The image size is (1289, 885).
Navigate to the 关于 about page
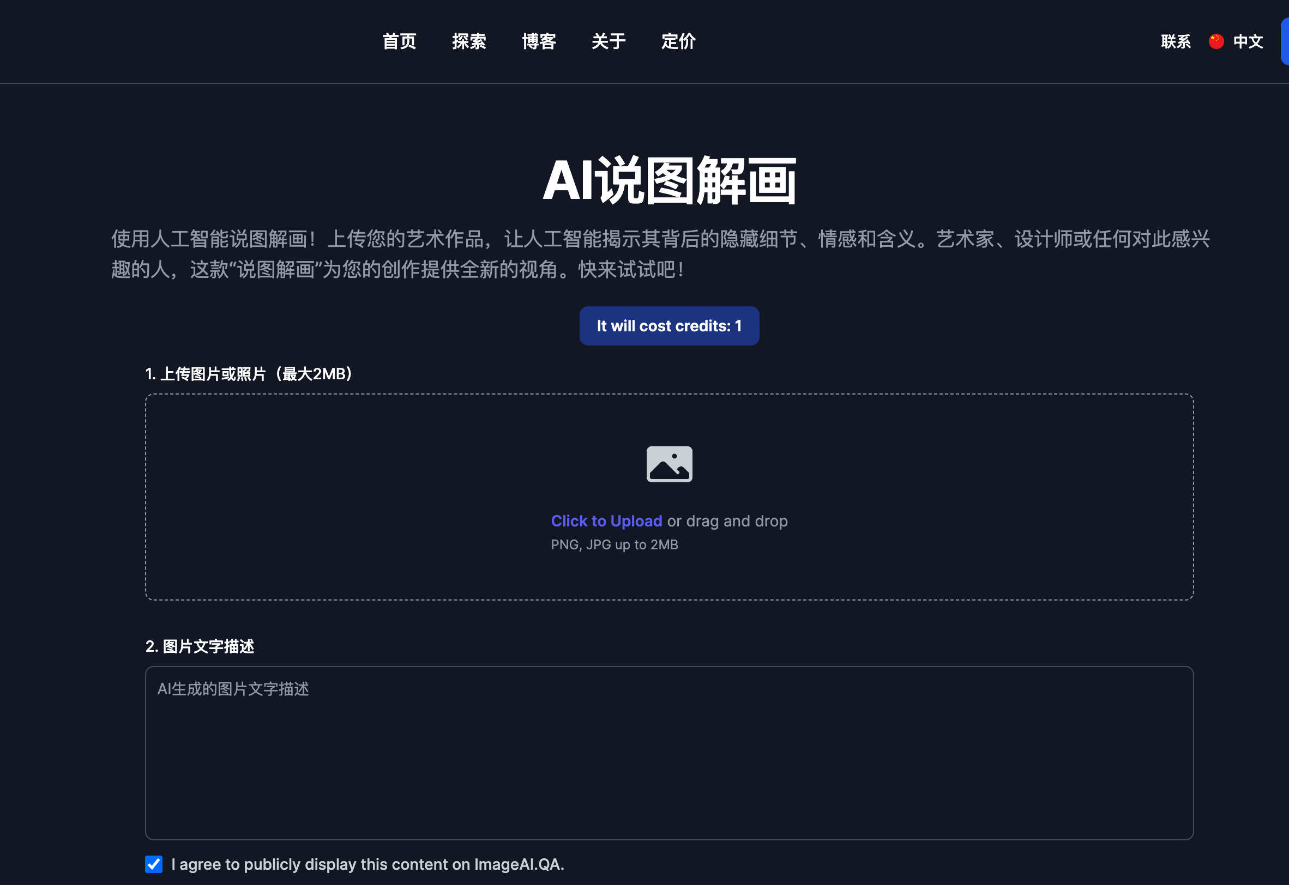click(609, 41)
